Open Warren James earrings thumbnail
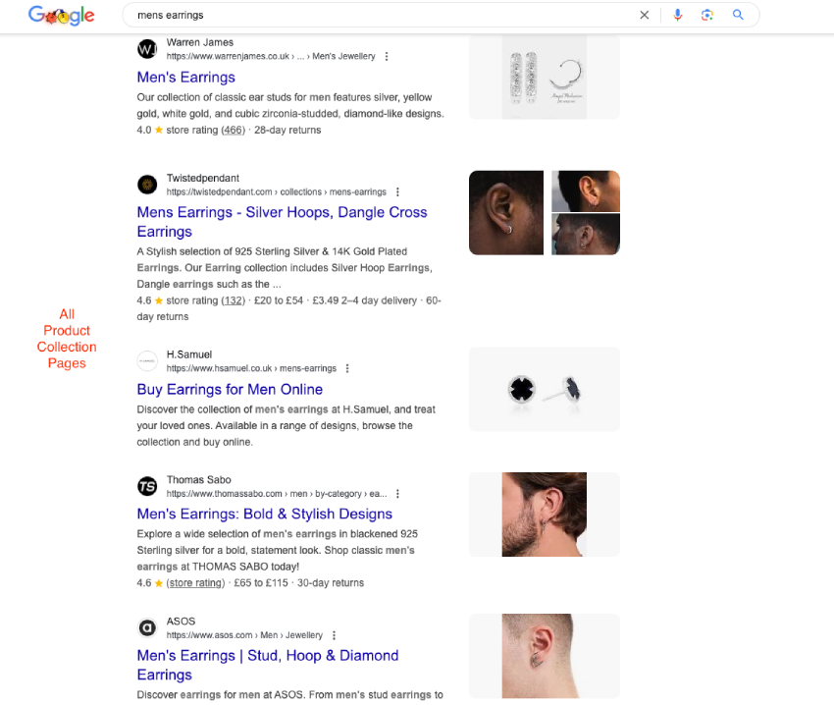 (x=545, y=77)
